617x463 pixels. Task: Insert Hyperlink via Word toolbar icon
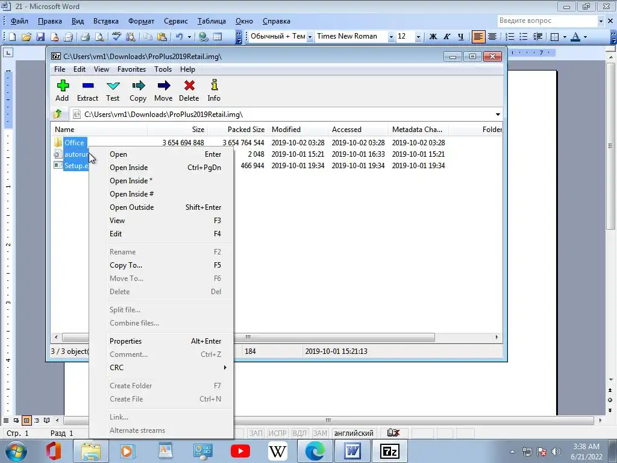tap(203, 37)
